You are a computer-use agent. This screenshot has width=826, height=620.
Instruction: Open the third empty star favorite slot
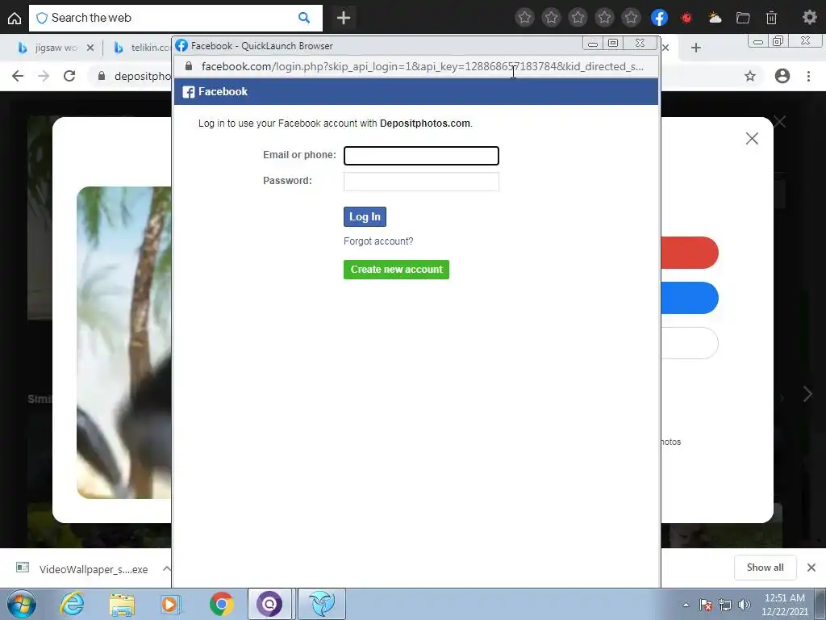578,18
